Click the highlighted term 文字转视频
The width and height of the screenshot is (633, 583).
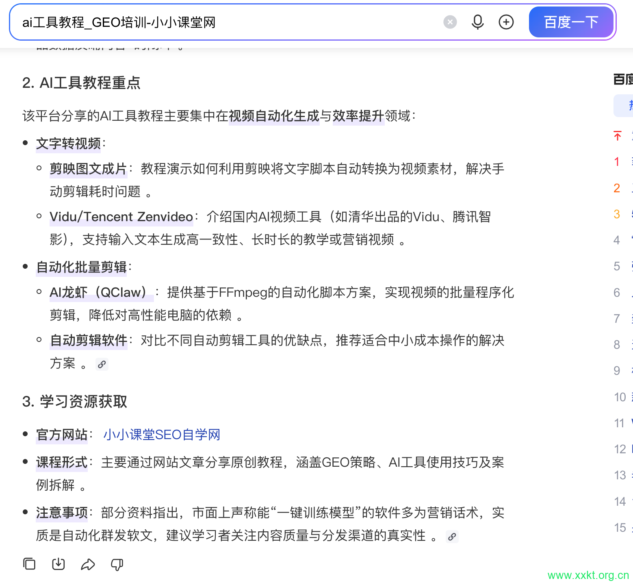[68, 144]
